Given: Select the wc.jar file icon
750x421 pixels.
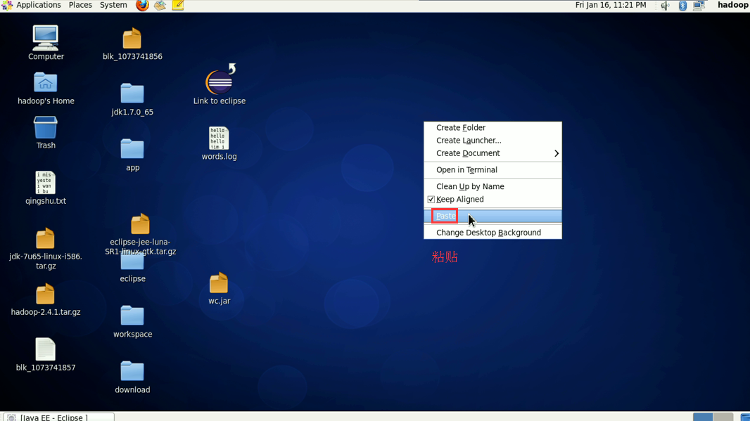Looking at the screenshot, I should coord(219,283).
